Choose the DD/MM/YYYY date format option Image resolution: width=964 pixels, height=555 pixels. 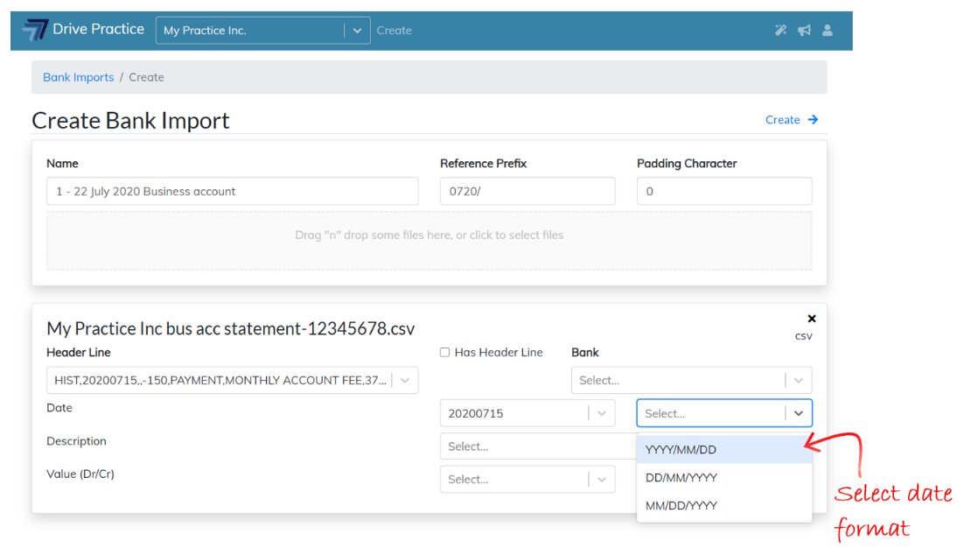click(724, 477)
